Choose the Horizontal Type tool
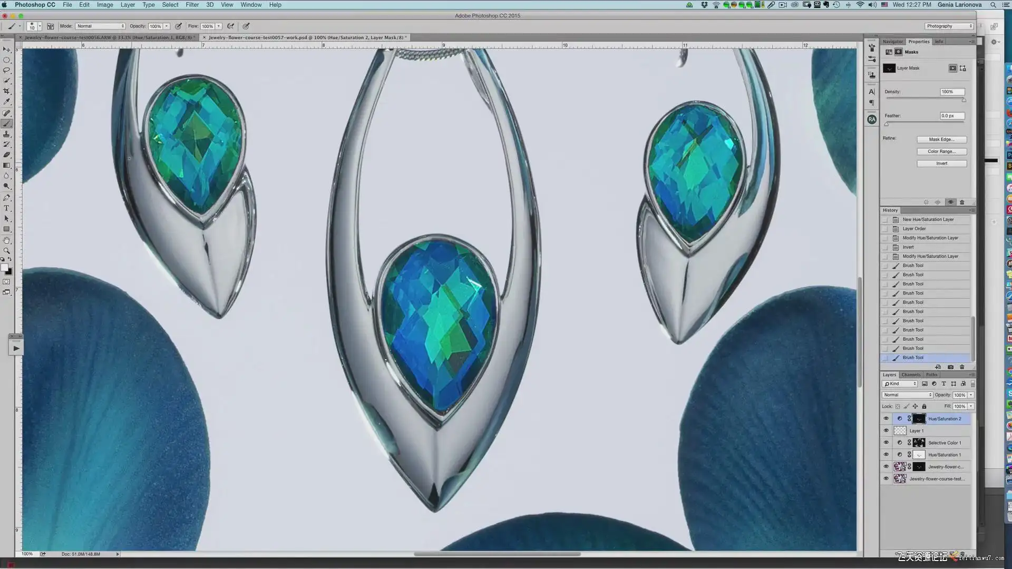 [7, 208]
